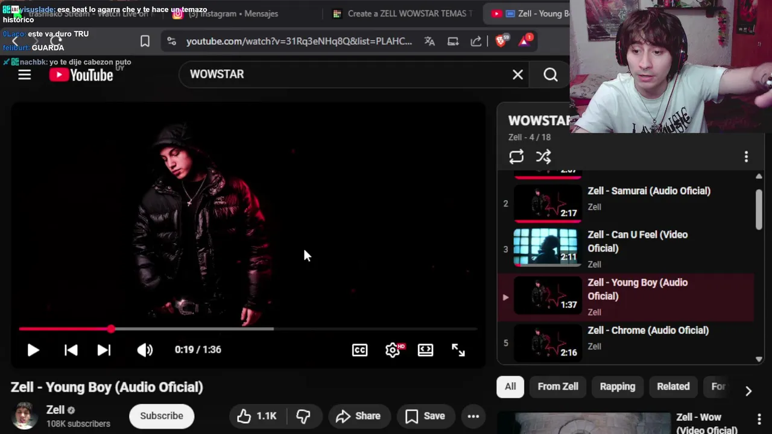The height and width of the screenshot is (434, 772).
Task: Open the Zell channel name link
Action: pyautogui.click(x=55, y=410)
